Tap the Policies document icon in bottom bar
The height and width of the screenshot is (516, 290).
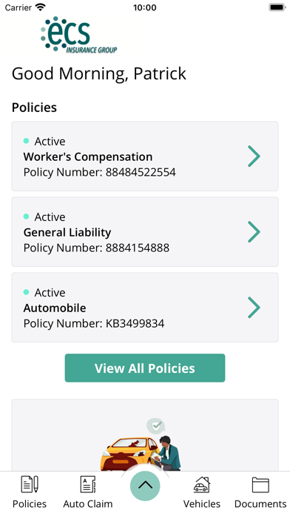tap(30, 484)
